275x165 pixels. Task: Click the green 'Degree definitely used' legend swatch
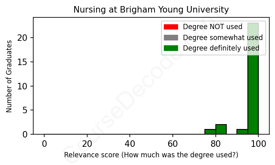pos(171,49)
